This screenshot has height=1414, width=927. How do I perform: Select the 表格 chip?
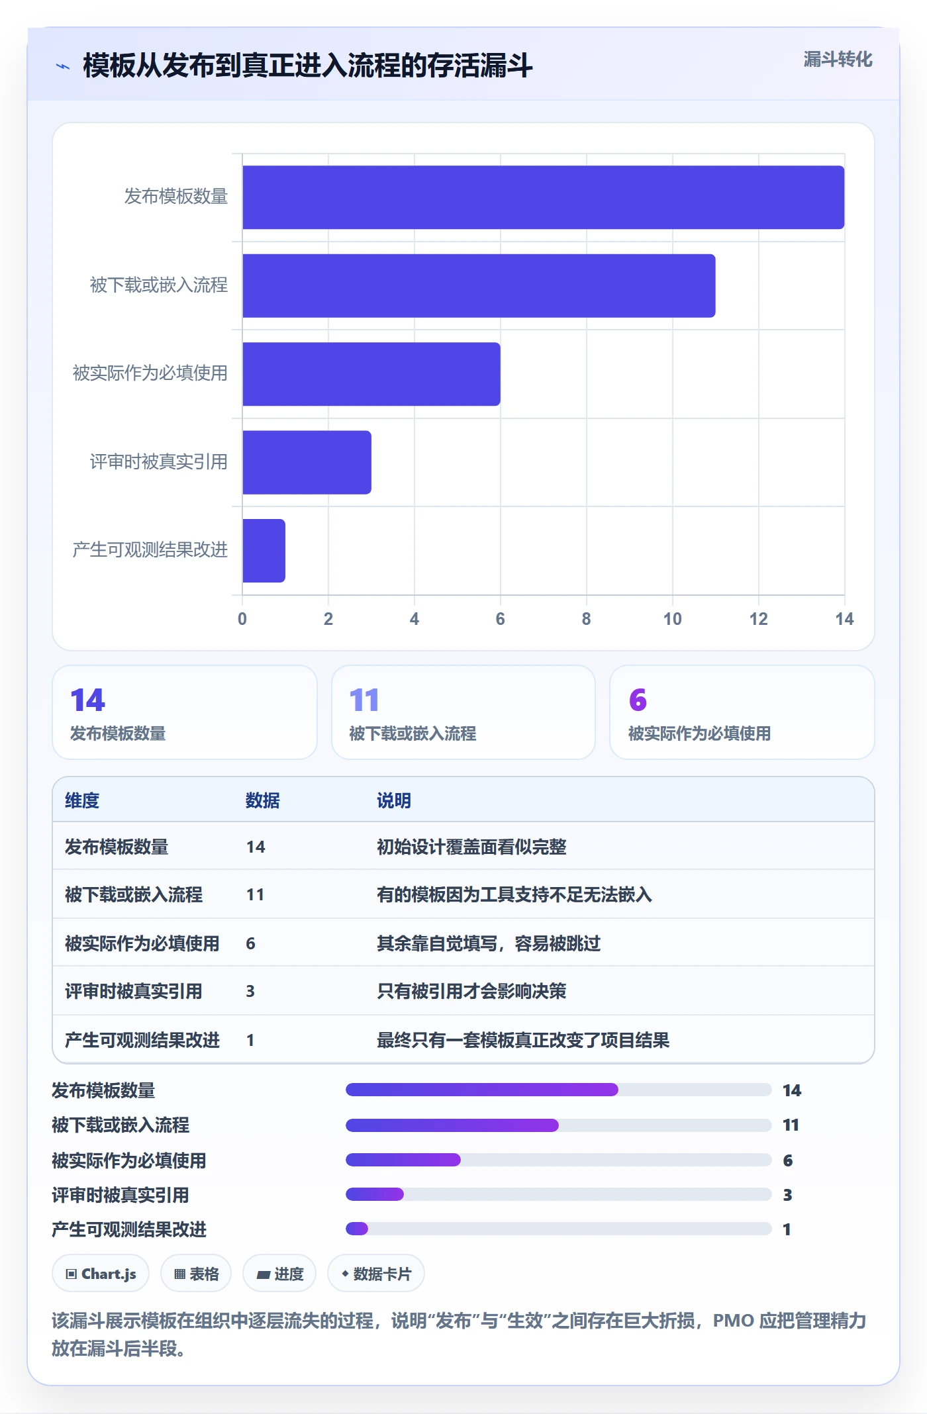(196, 1273)
